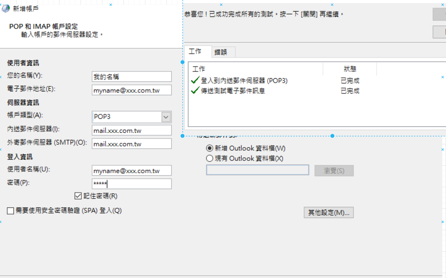Click into the 密碼 password field
This screenshot has width=446, height=278.
[132, 184]
